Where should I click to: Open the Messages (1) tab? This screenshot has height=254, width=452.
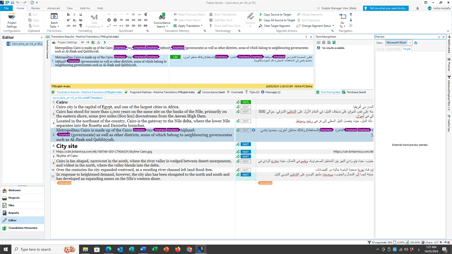tap(271, 92)
